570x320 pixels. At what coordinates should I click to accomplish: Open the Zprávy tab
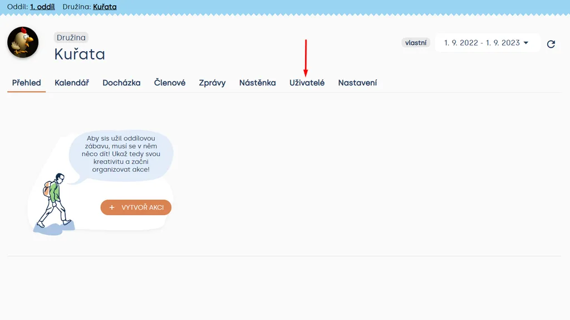212,83
